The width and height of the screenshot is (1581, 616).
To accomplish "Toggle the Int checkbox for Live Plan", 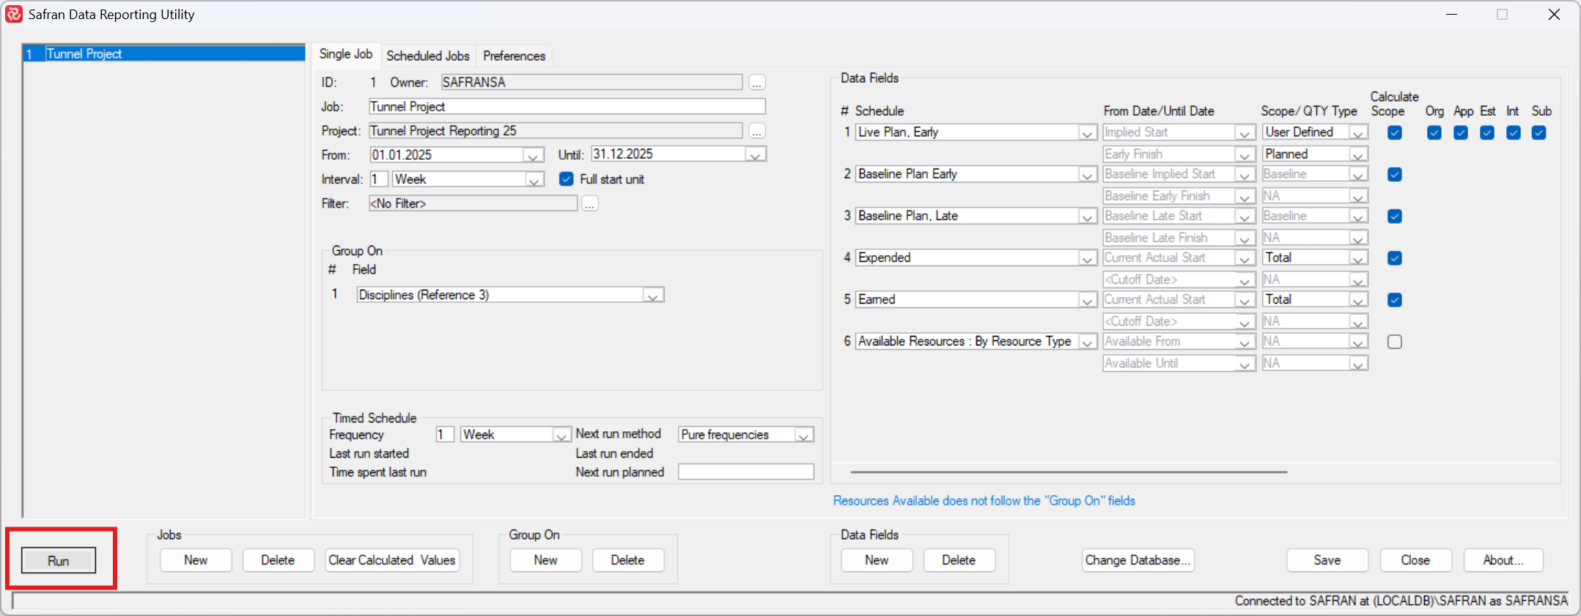I will (1514, 133).
